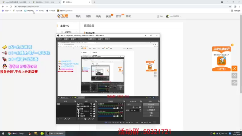This screenshot has height=136, width=242.
Task: Go back in Chrome browser
Action: (x=3, y=6)
